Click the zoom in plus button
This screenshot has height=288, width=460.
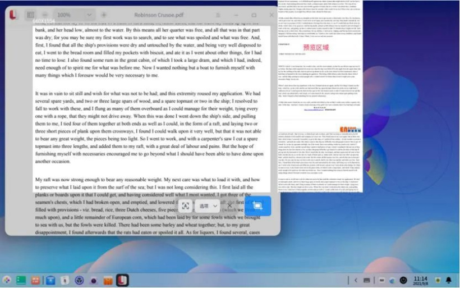tap(104, 15)
